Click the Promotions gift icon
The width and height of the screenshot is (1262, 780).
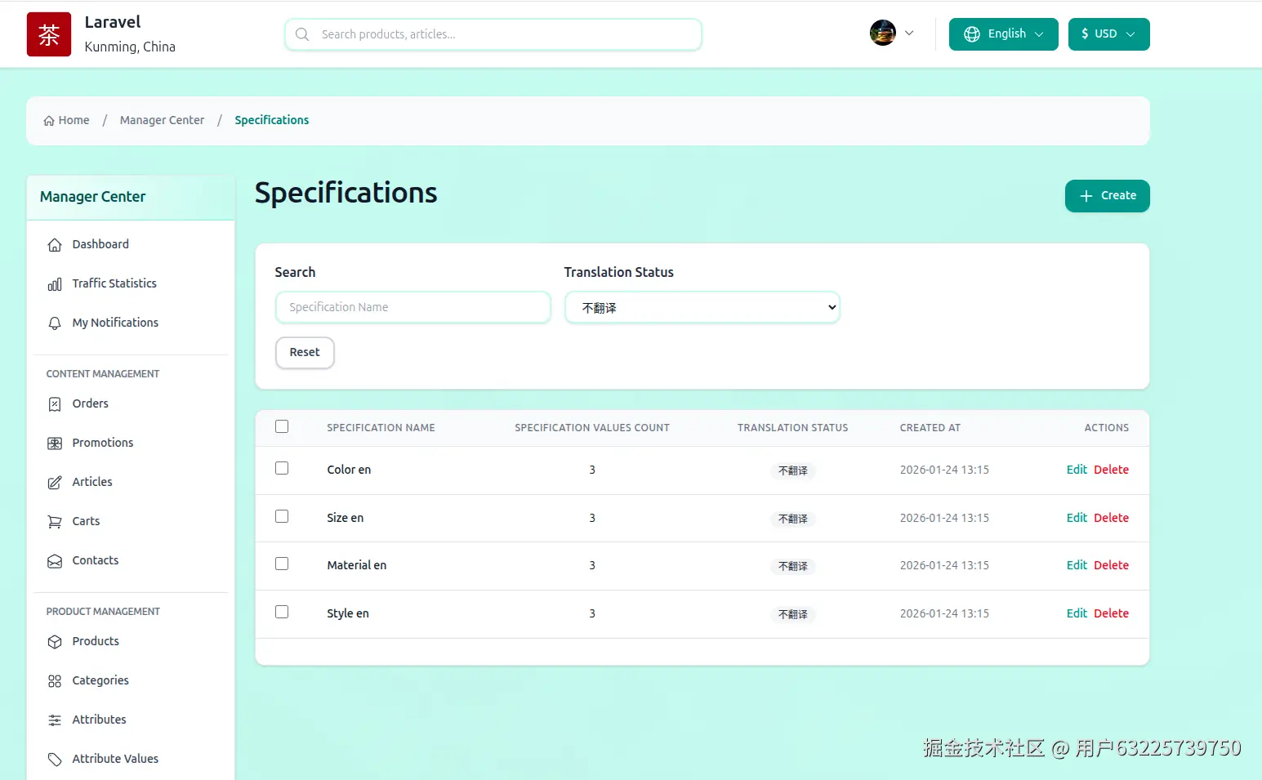[55, 443]
